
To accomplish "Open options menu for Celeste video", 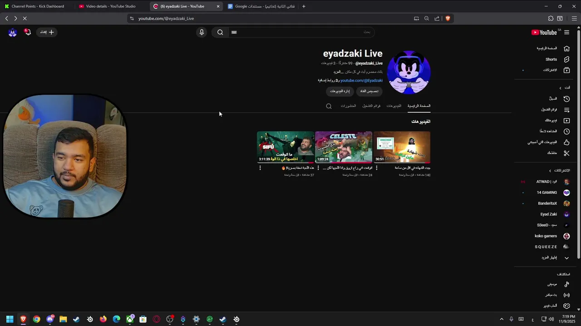I will [318, 168].
